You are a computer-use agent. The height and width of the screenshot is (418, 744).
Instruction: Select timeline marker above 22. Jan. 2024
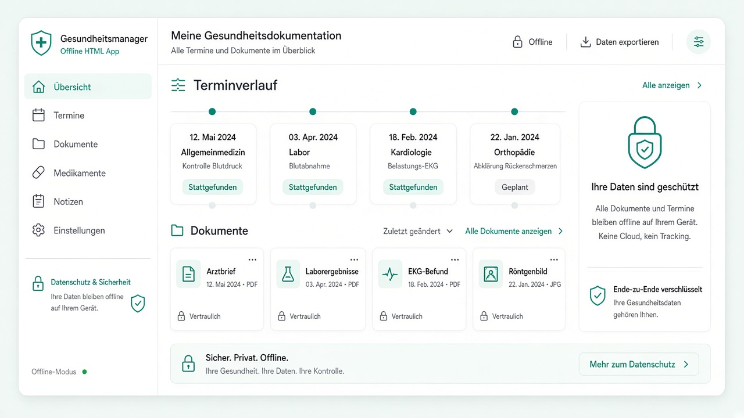(514, 111)
